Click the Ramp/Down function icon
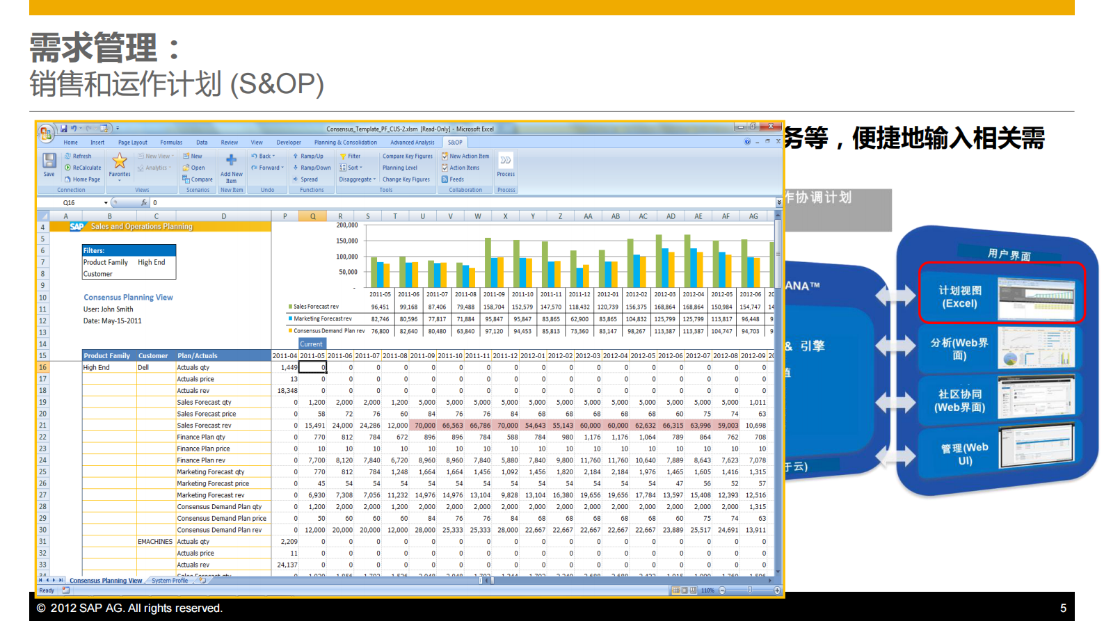1104x621 pixels. [296, 168]
